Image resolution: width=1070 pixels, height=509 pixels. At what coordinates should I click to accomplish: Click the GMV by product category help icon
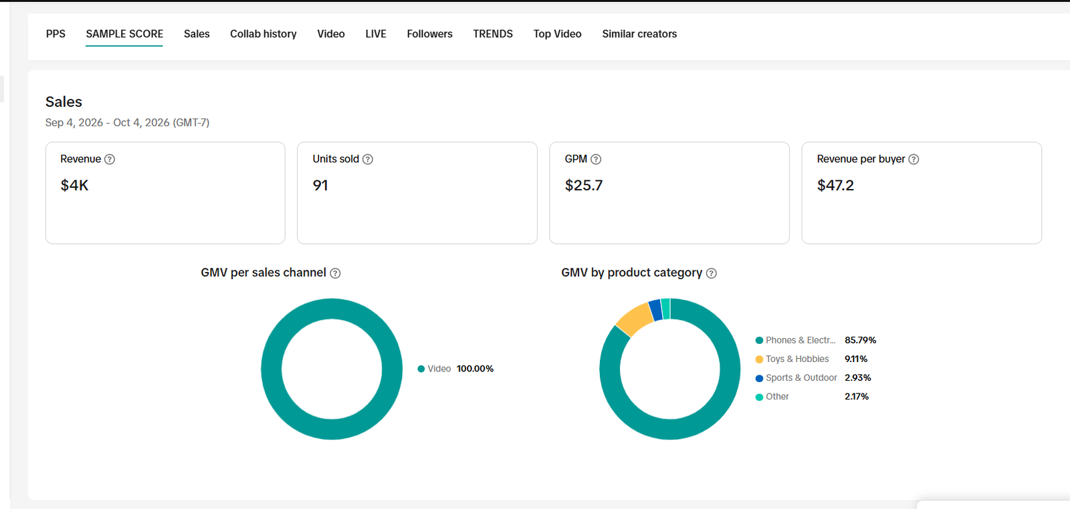[x=712, y=273]
